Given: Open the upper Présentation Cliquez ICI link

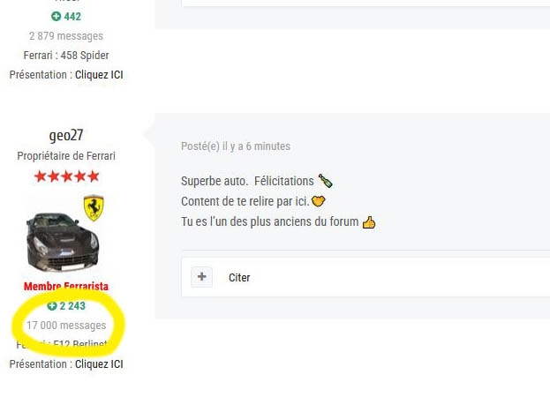Looking at the screenshot, I should (99, 75).
